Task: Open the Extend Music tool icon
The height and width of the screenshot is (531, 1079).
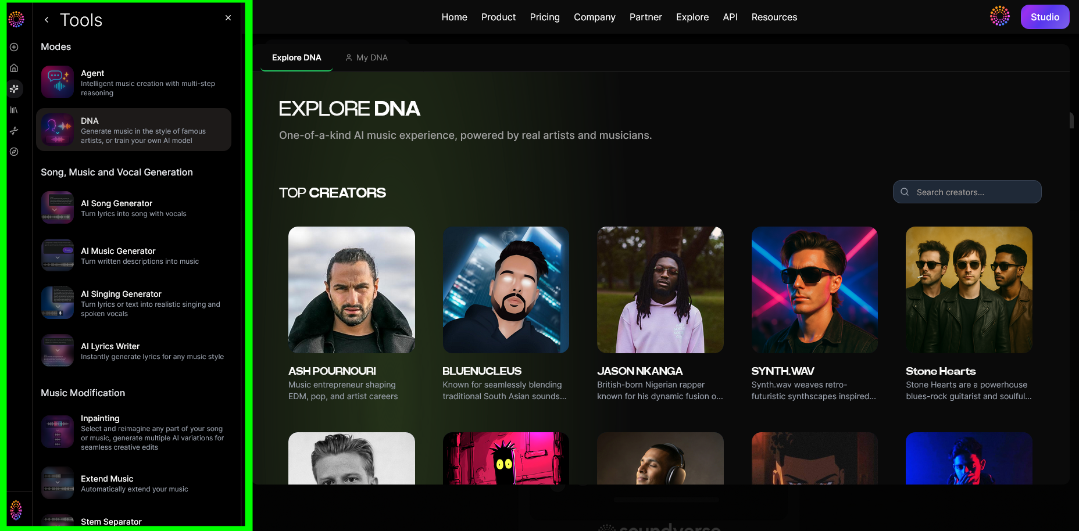Action: click(x=58, y=483)
